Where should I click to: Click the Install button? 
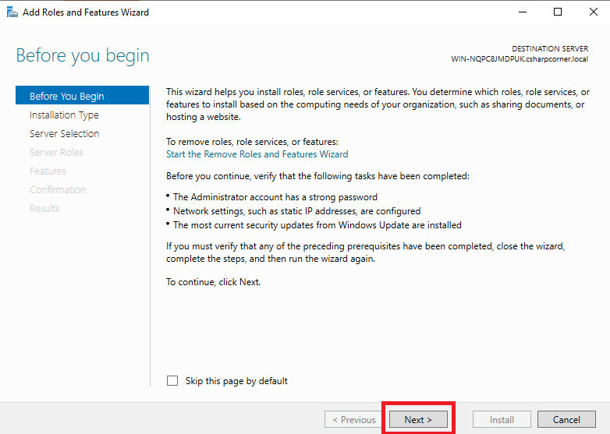tap(502, 419)
